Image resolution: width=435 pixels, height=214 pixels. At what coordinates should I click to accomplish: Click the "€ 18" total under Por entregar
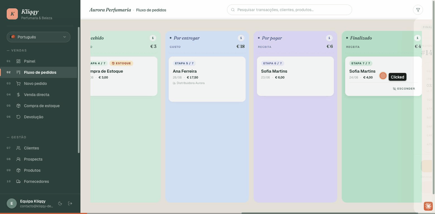coord(241,46)
